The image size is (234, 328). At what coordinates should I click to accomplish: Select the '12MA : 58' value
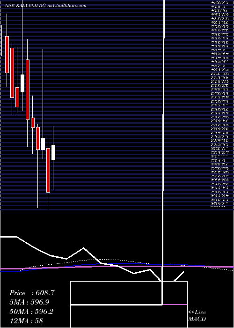(x=26, y=321)
